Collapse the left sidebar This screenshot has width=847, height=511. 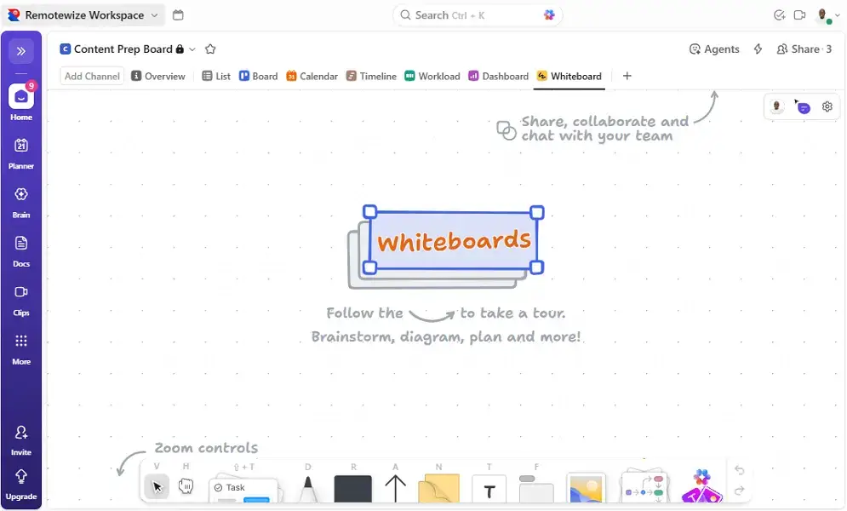20,51
